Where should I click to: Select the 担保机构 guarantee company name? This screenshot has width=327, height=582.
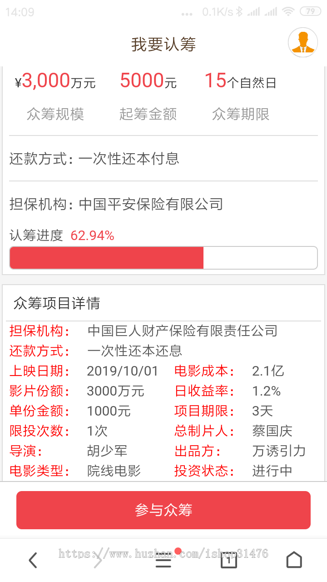[116, 205]
